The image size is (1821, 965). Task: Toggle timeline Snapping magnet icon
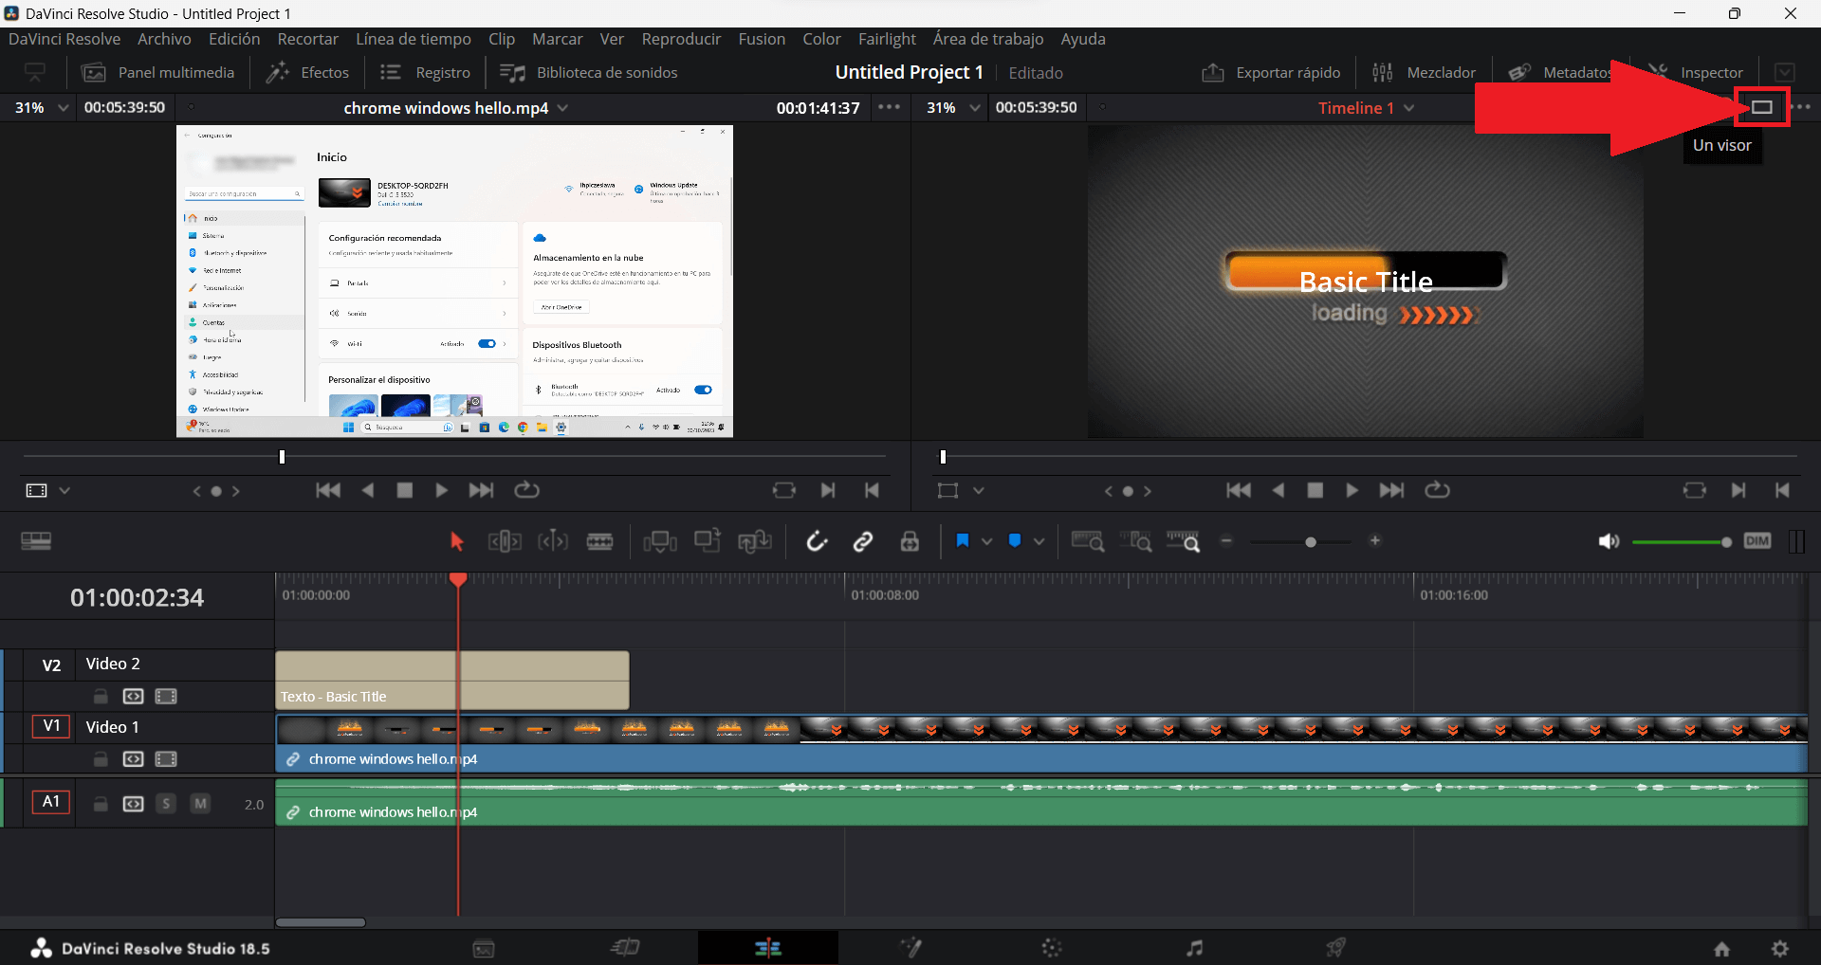pos(817,541)
